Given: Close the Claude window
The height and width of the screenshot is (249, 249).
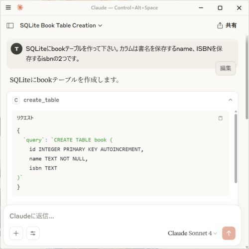Looking at the screenshot, I should pos(239,8).
